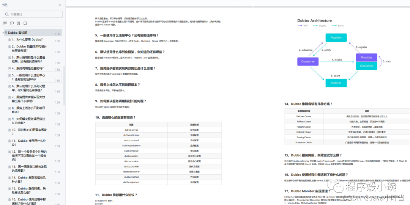Viewport: 410px width, 205px height.
Task: Open bookmark 11、Dubbo 推荐用什么协议
Action: pos(29,142)
